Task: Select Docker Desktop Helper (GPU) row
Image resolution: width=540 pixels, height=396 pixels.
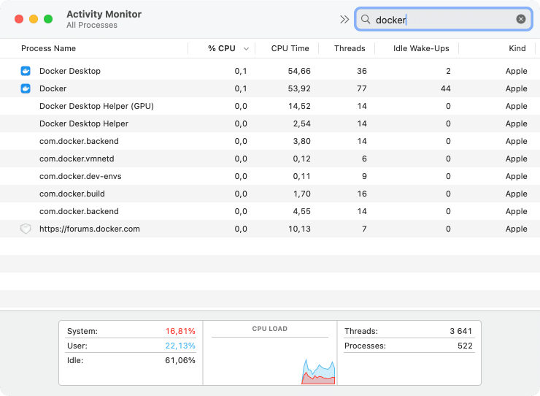Action: (x=270, y=106)
